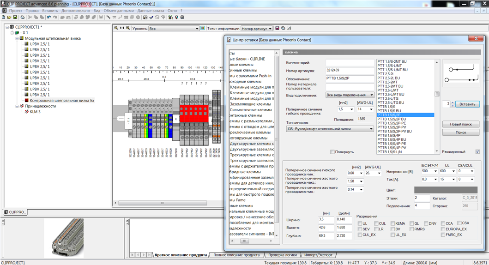This screenshot has width=489, height=265.
Task: Click the 1:1 zoom scale icon
Action: (x=122, y=28)
